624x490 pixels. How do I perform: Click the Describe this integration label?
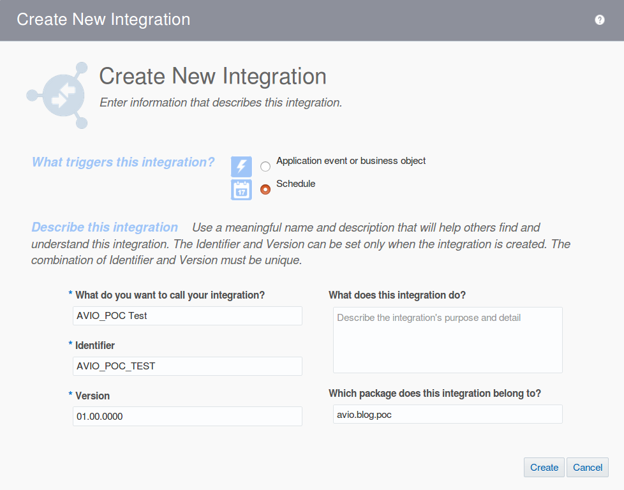click(x=105, y=227)
